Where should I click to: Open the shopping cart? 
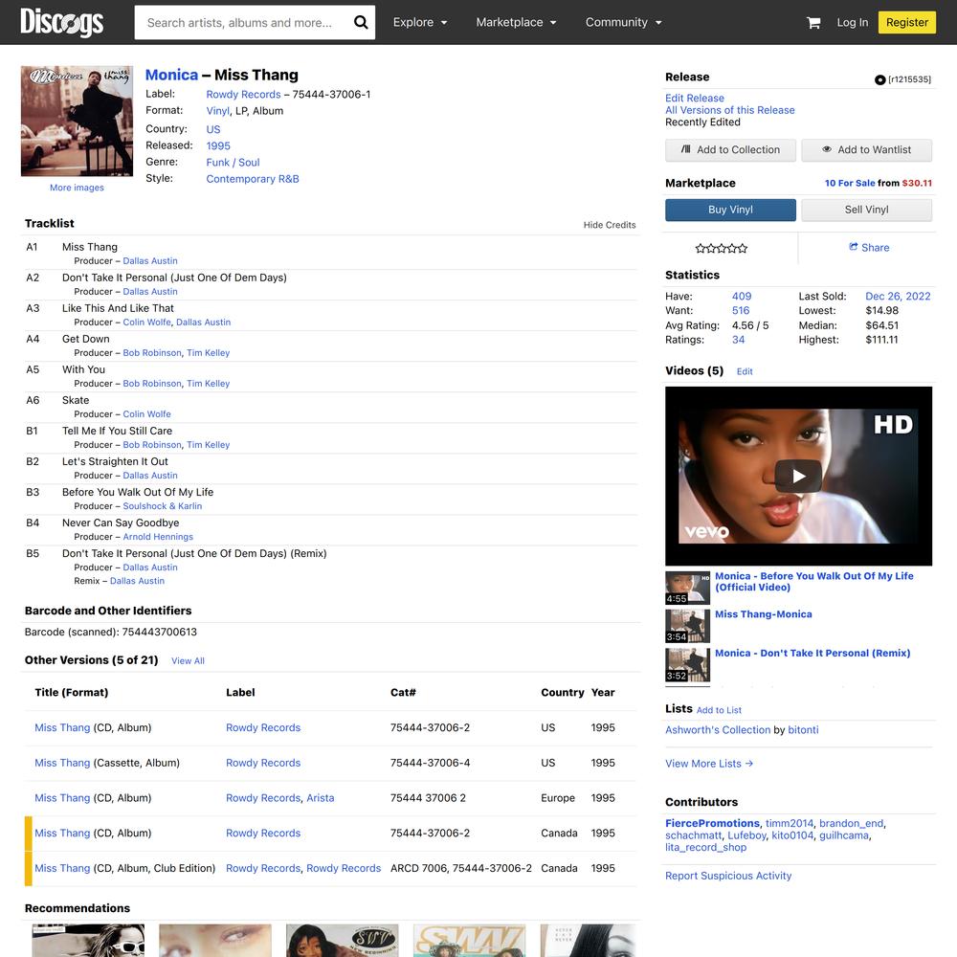pos(812,23)
